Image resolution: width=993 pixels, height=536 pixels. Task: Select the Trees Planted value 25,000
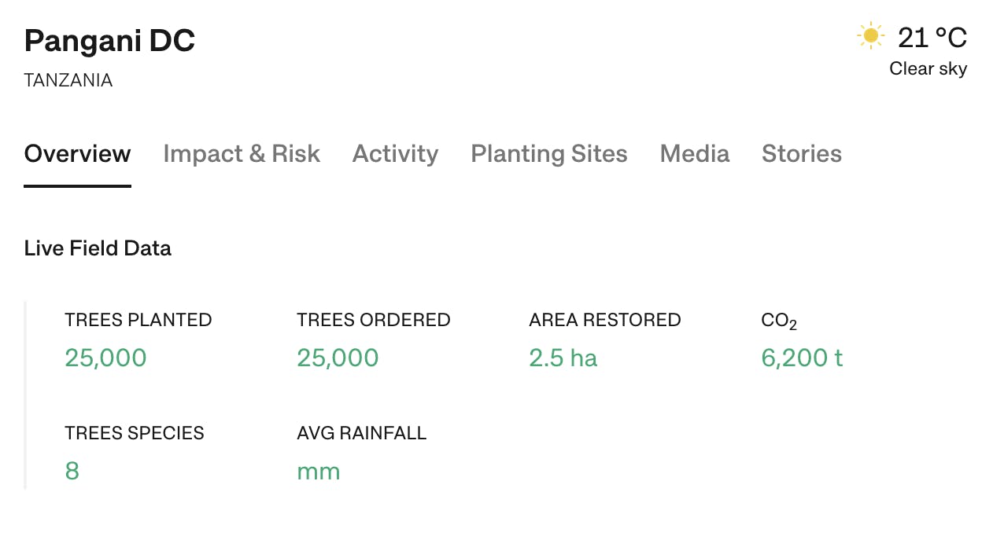[105, 358]
